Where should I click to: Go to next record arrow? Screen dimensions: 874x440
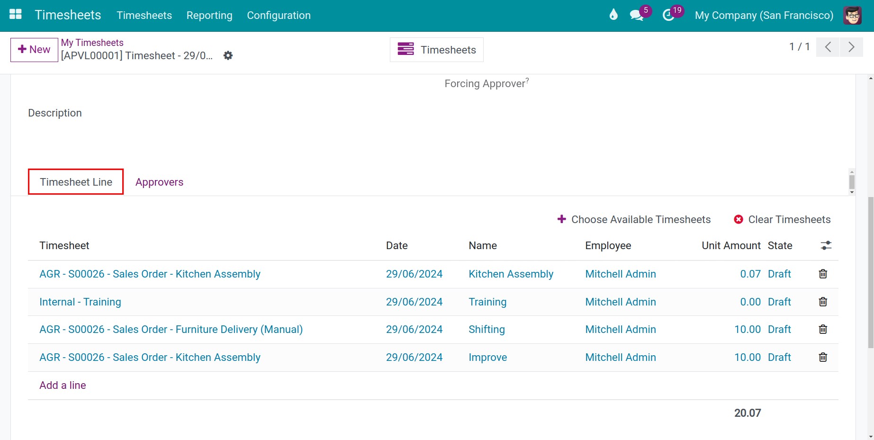pyautogui.click(x=851, y=47)
